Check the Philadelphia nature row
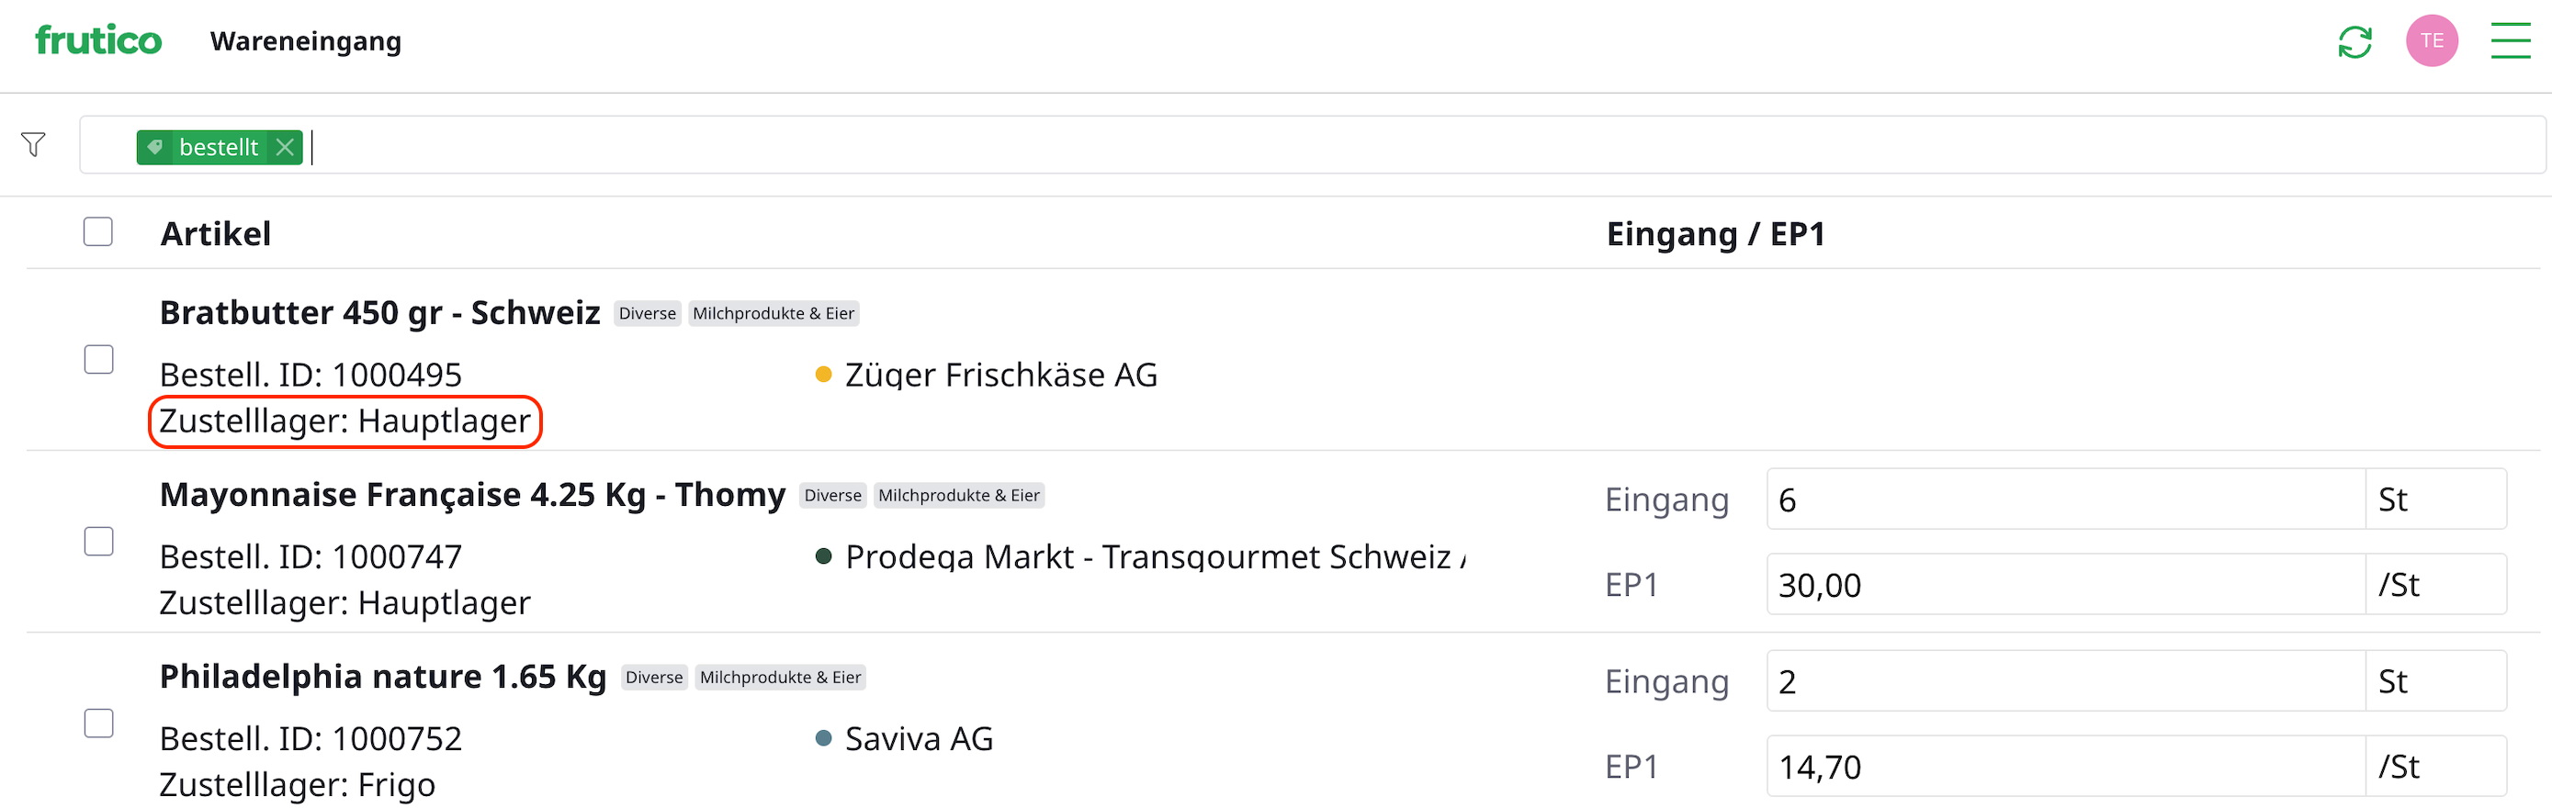 99,724
